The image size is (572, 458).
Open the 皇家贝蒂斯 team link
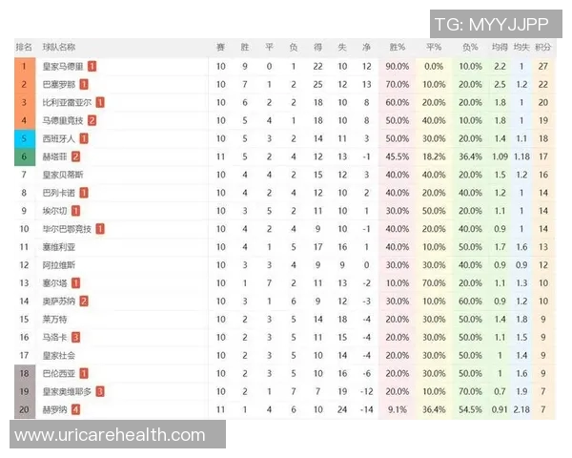point(64,175)
